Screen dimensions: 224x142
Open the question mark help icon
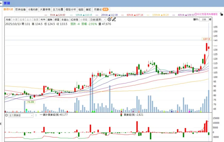(x=36, y=115)
